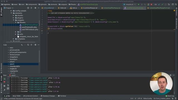Expand the tv folder

[x=16, y=32]
